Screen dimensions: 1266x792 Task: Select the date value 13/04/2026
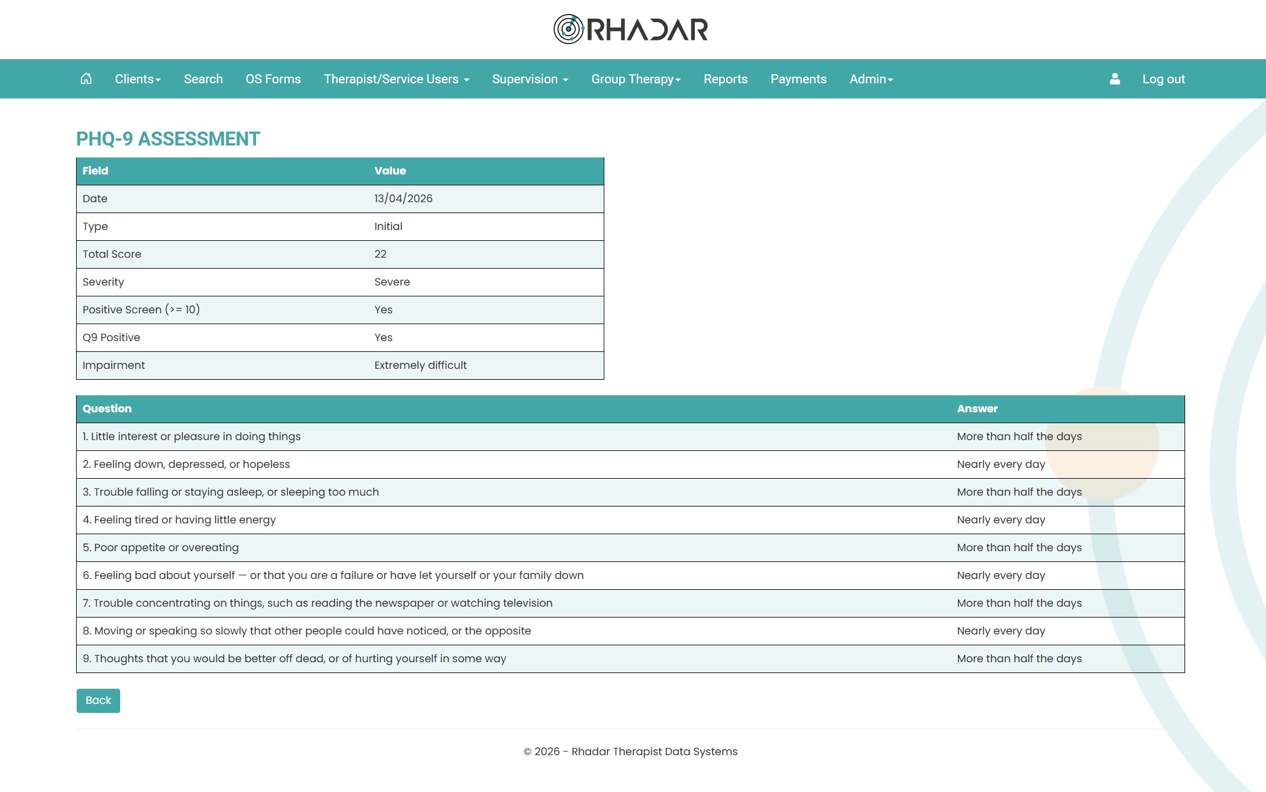click(x=403, y=199)
